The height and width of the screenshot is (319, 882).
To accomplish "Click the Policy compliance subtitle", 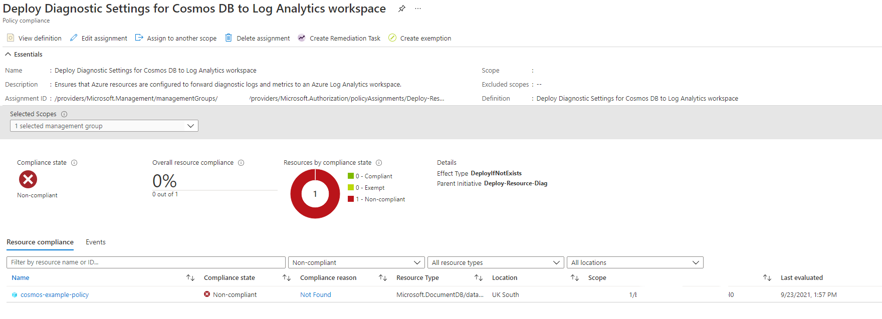I will [x=26, y=21].
